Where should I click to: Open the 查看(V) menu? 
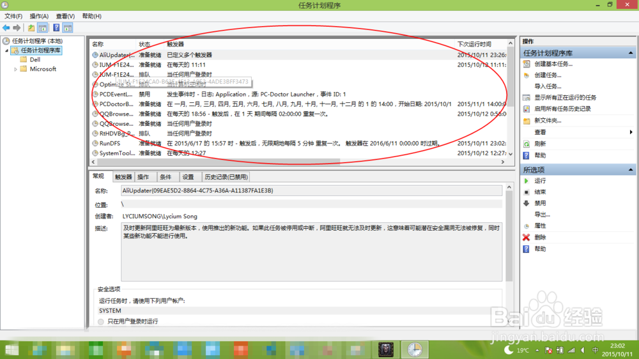65,17
